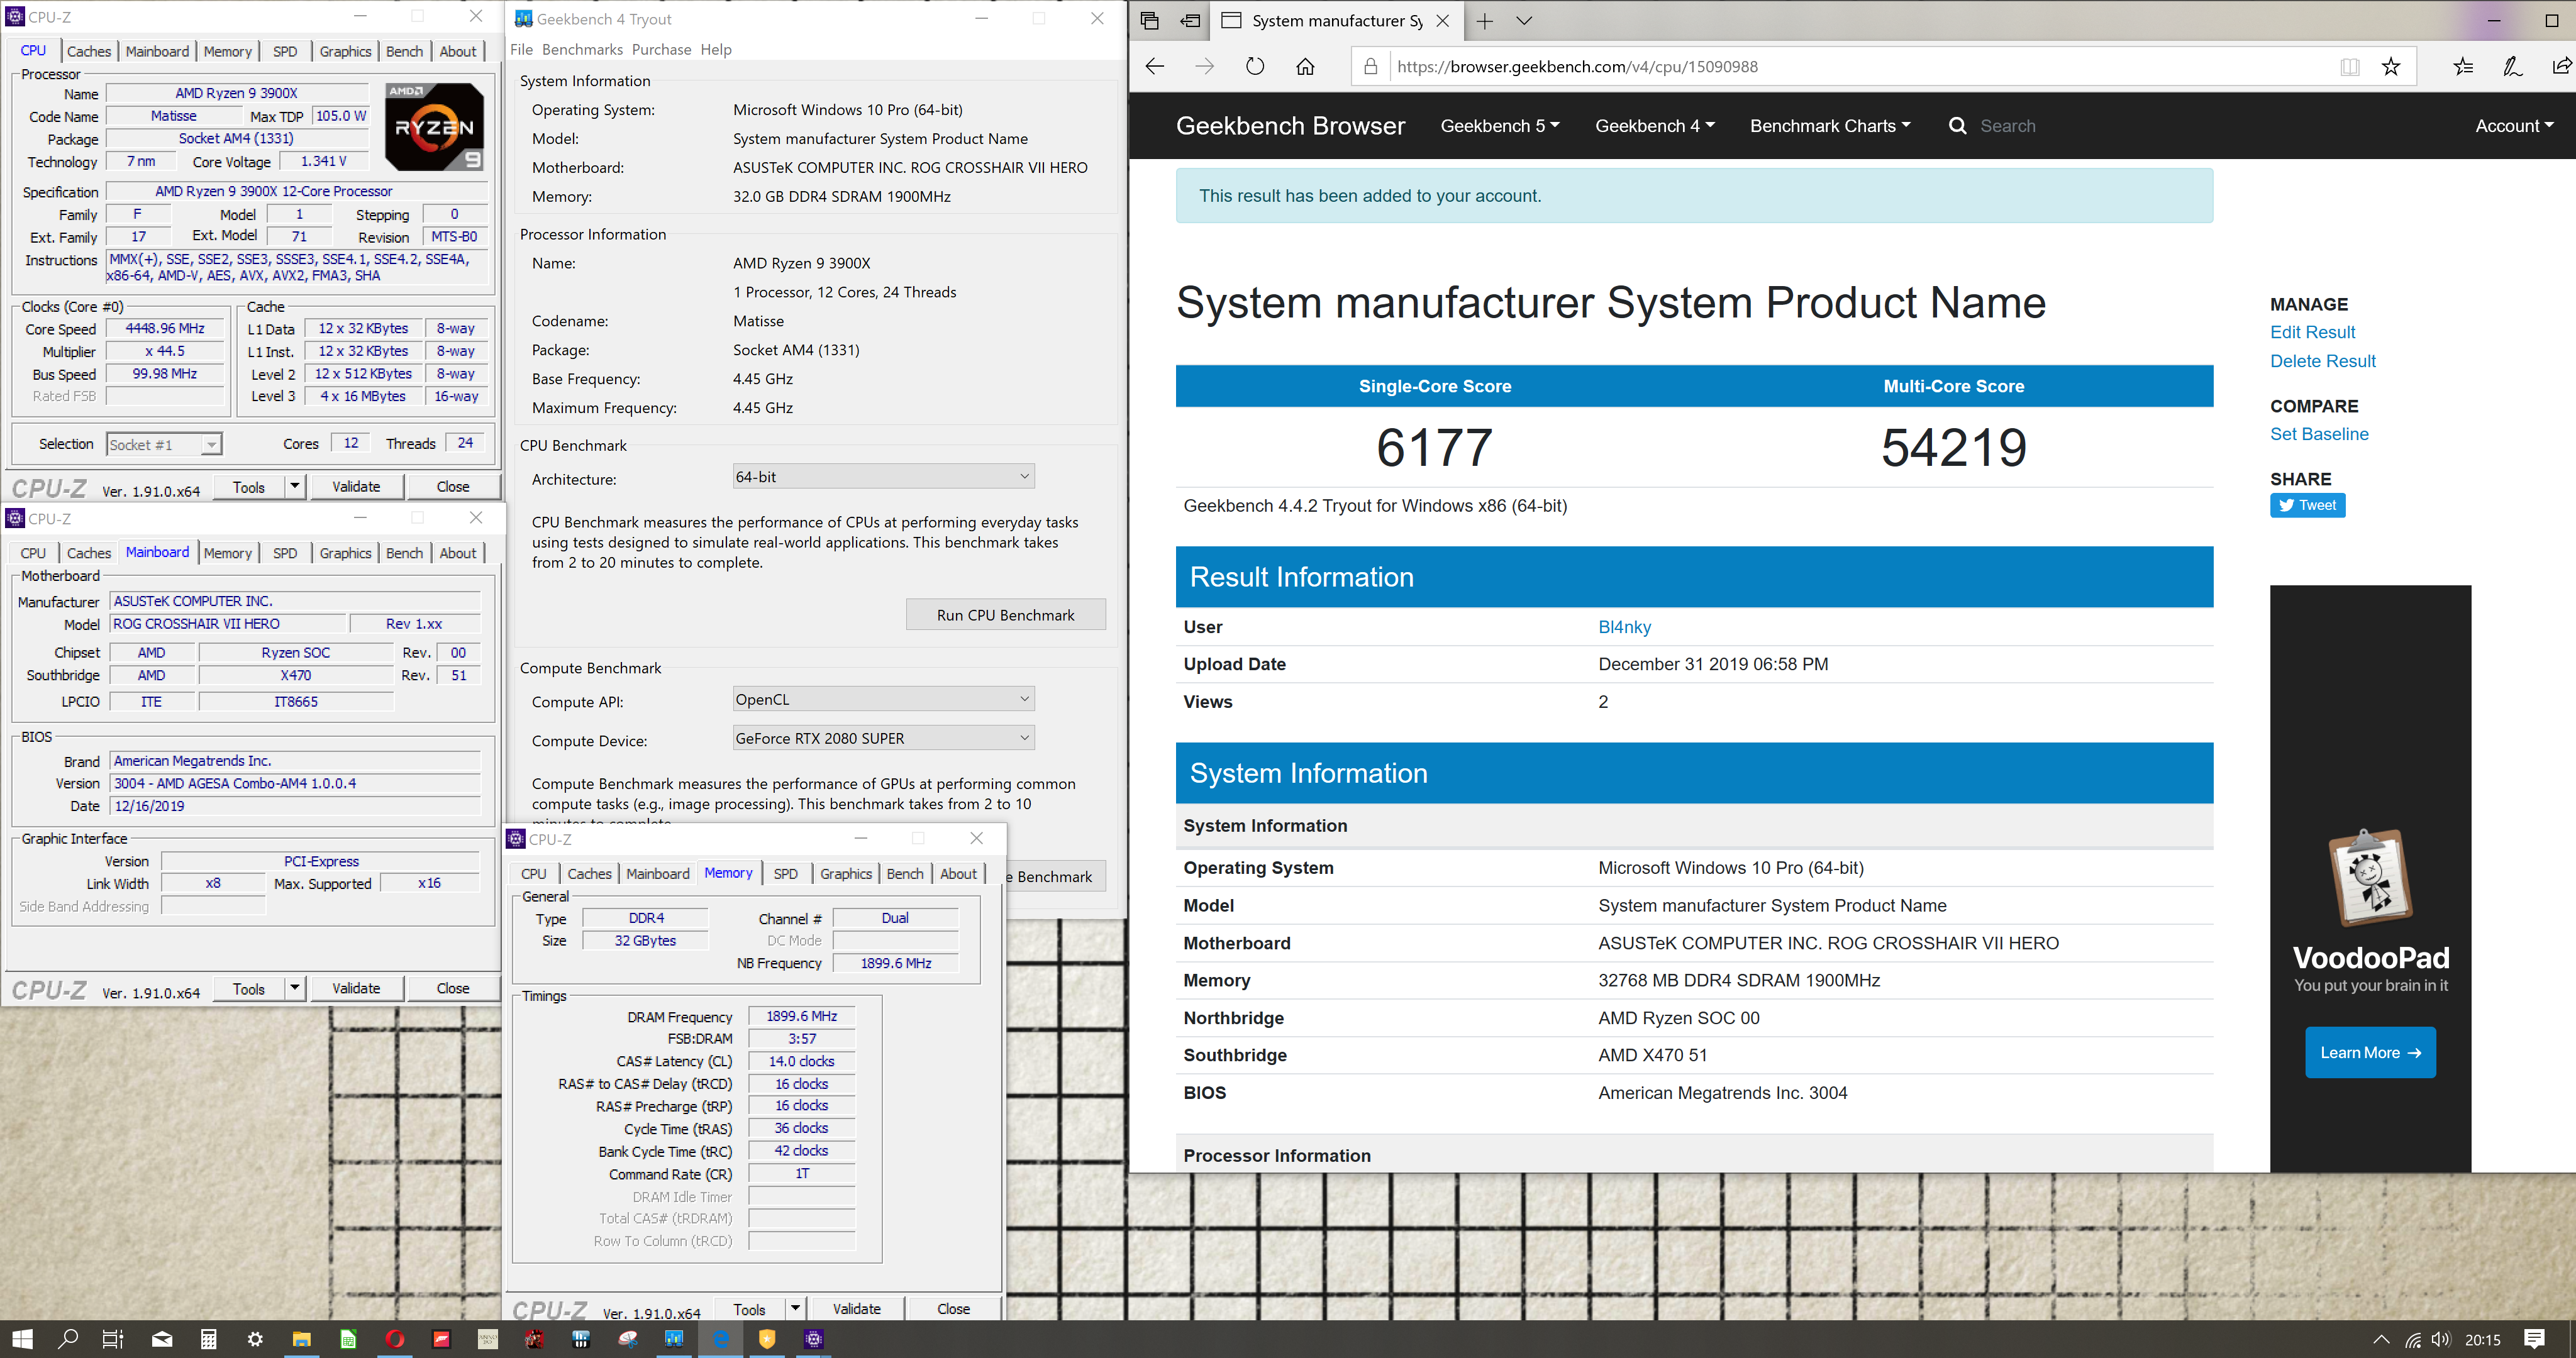Click Close in the Mainboard CPU-Z window
This screenshot has width=2576, height=1358.
452,988
